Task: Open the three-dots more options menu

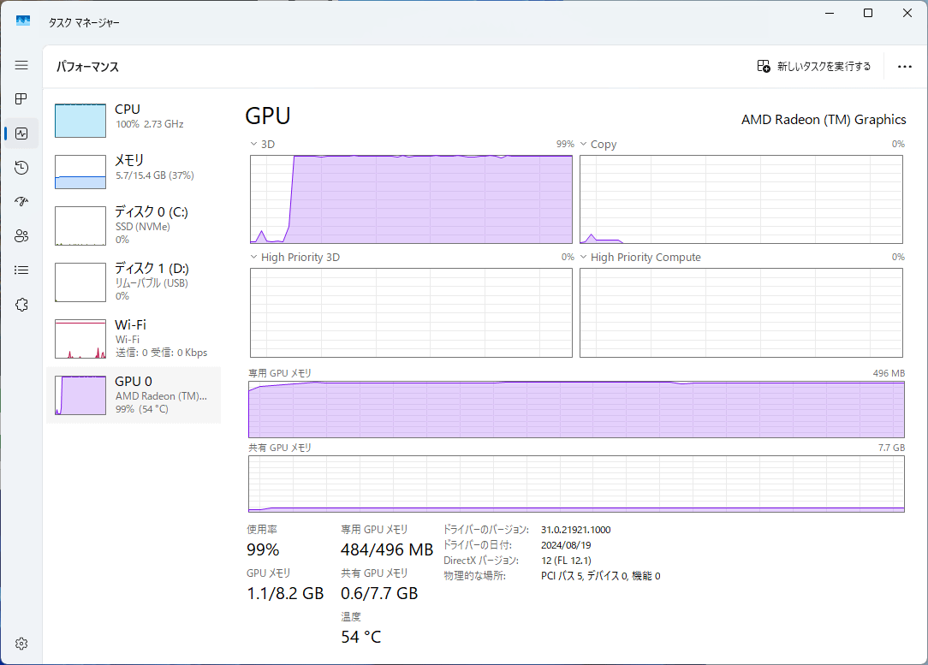Action: (904, 66)
